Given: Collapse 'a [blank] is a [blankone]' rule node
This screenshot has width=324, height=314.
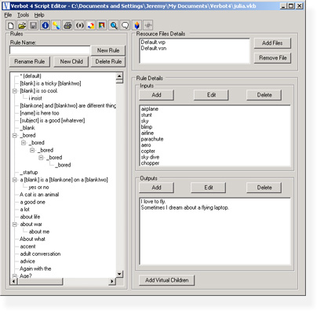Looking at the screenshot, I should click(15, 180).
